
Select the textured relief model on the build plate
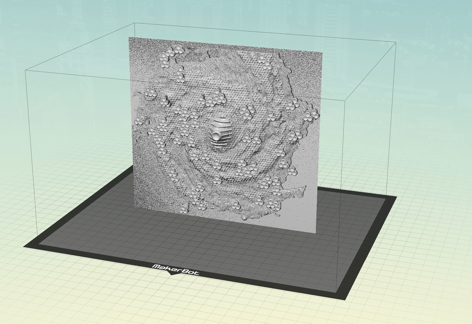tap(225, 135)
